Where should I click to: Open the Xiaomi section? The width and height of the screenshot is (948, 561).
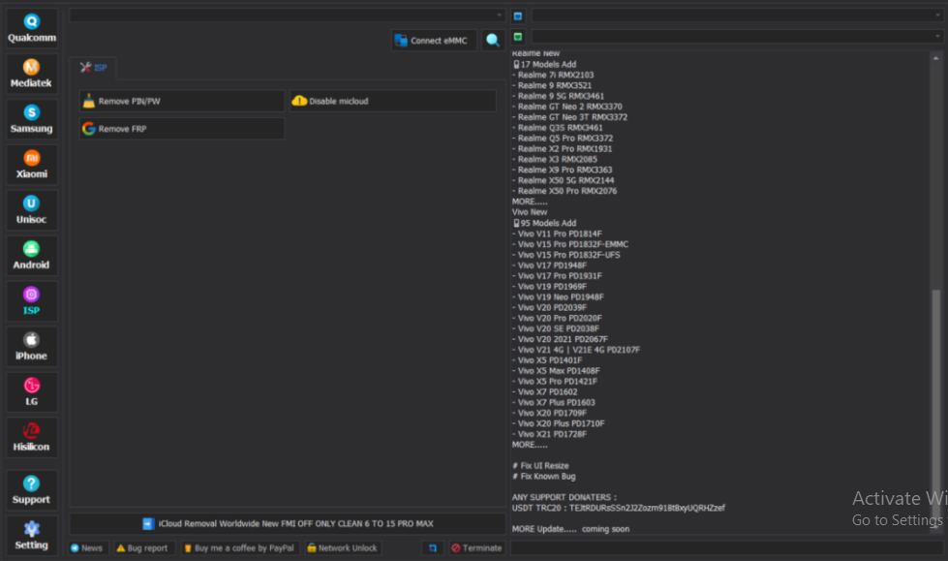[x=31, y=164]
